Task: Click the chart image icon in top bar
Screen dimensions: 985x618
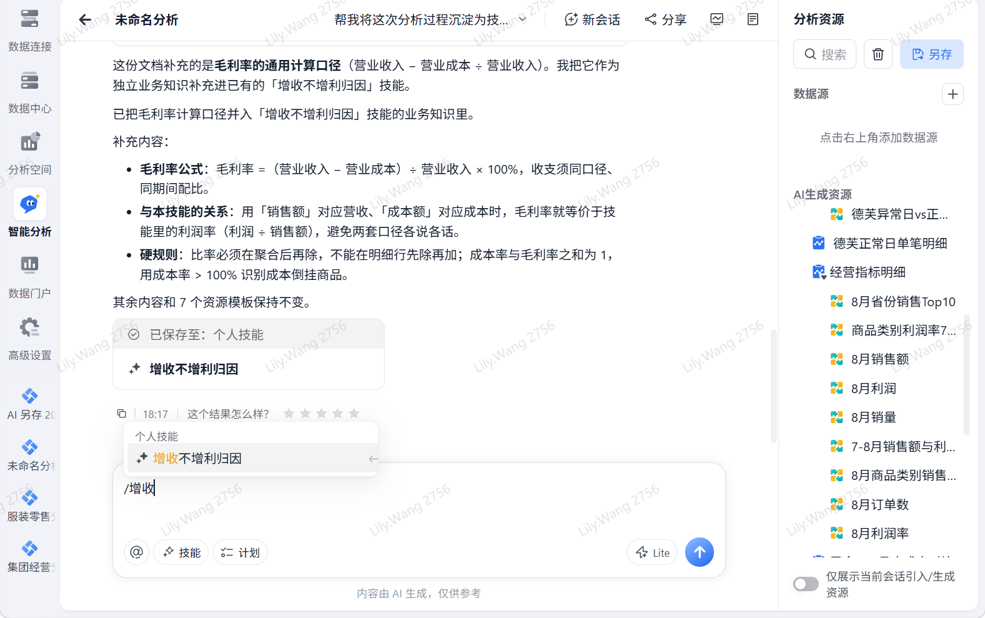Action: (x=717, y=19)
